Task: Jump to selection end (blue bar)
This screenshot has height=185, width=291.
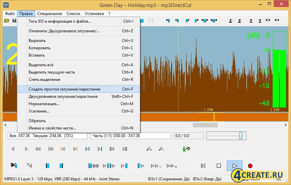Action: [x=100, y=149]
